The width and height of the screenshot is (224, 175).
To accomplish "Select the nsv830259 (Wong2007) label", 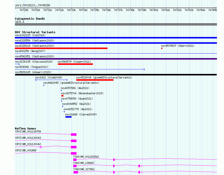I will point(30,51).
